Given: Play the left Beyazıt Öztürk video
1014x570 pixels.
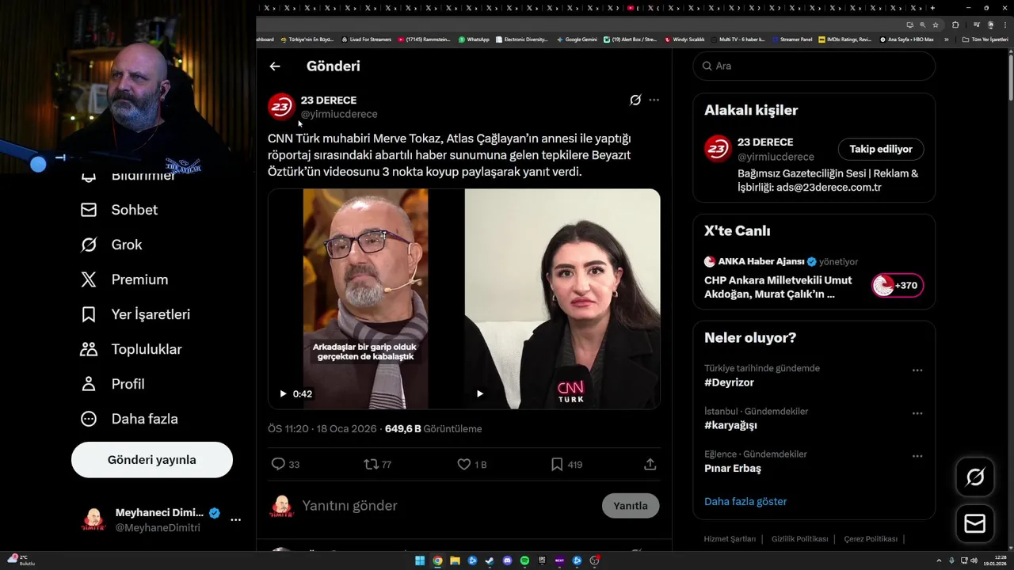Looking at the screenshot, I should pos(283,393).
